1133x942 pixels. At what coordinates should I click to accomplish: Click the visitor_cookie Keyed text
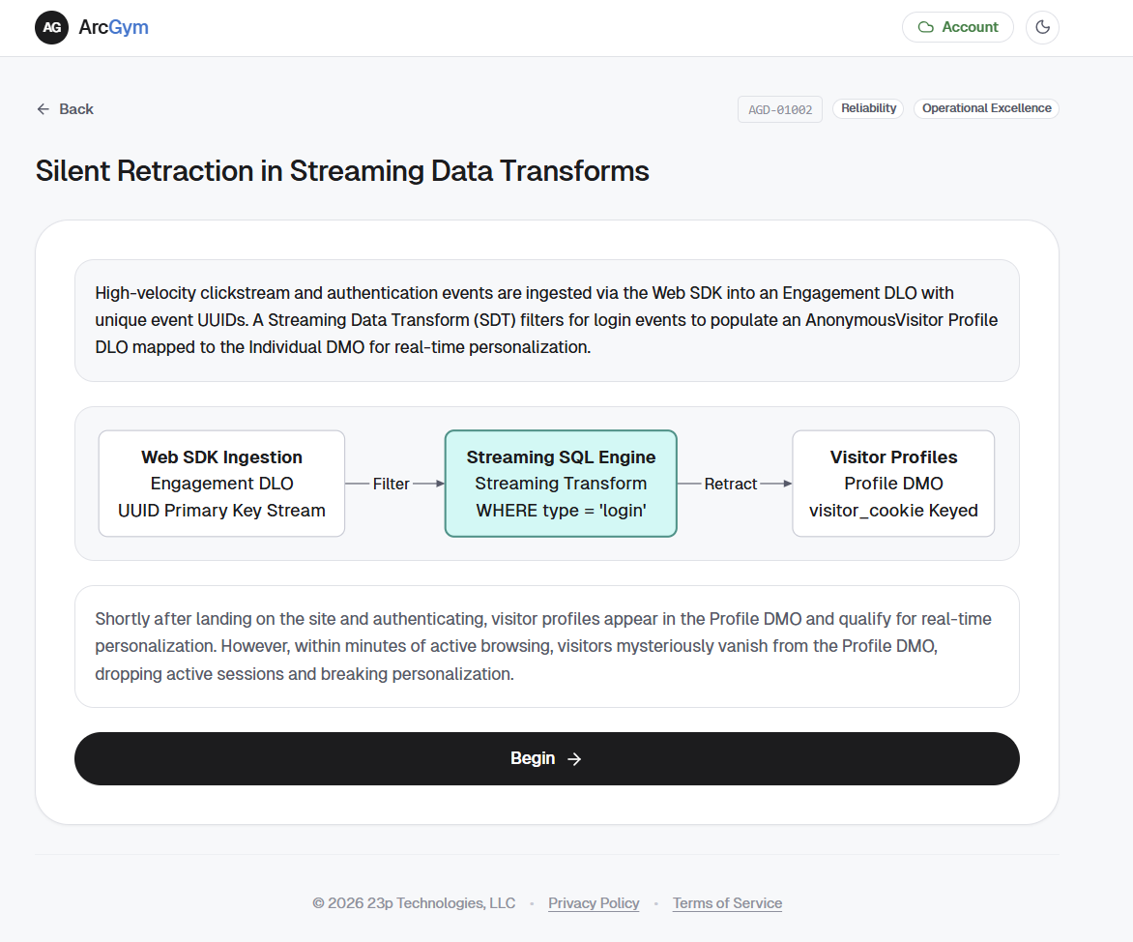893,511
